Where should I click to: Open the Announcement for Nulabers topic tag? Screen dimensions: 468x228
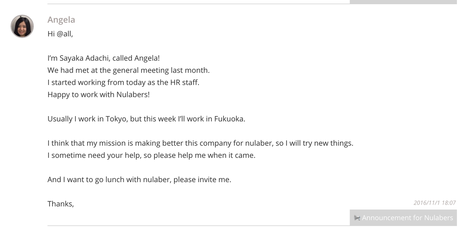407,218
